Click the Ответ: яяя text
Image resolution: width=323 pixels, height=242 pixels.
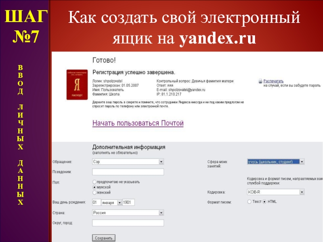coord(165,86)
